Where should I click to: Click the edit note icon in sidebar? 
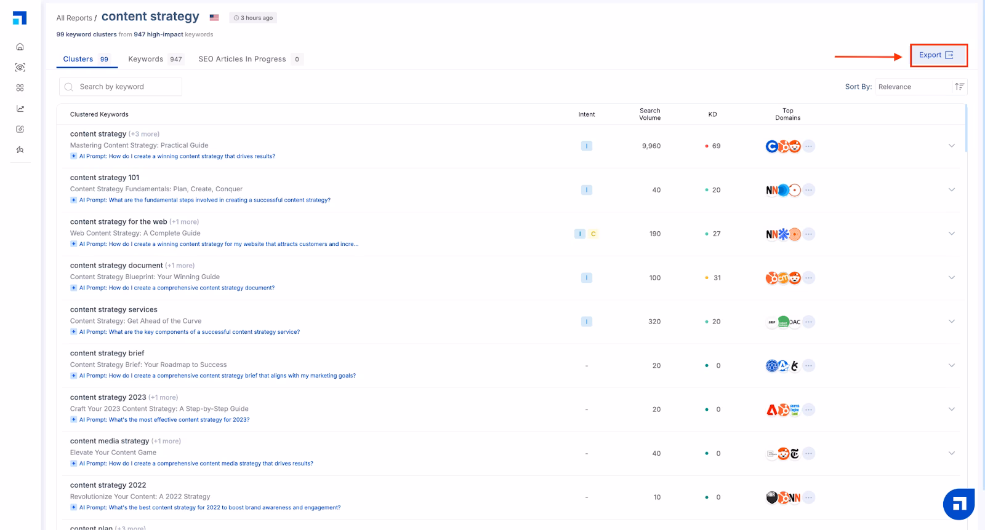[20, 129]
